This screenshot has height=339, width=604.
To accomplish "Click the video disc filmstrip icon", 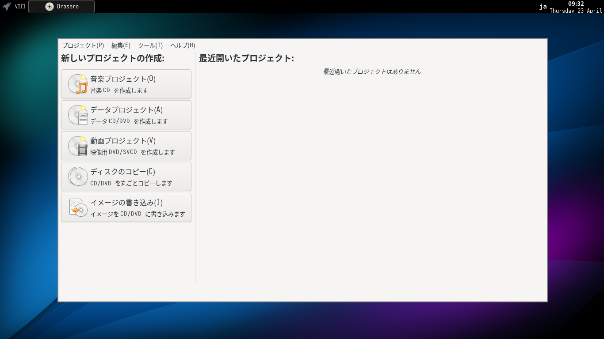I will (x=78, y=146).
